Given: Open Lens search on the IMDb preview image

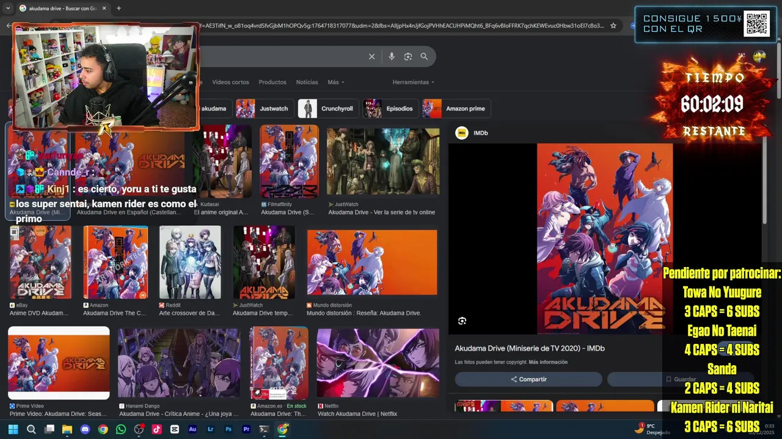Looking at the screenshot, I should pos(462,321).
